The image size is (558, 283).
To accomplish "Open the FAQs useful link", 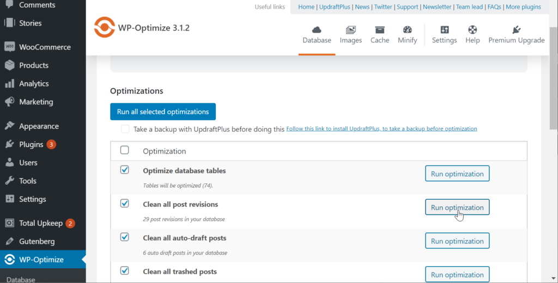I will coord(494,7).
